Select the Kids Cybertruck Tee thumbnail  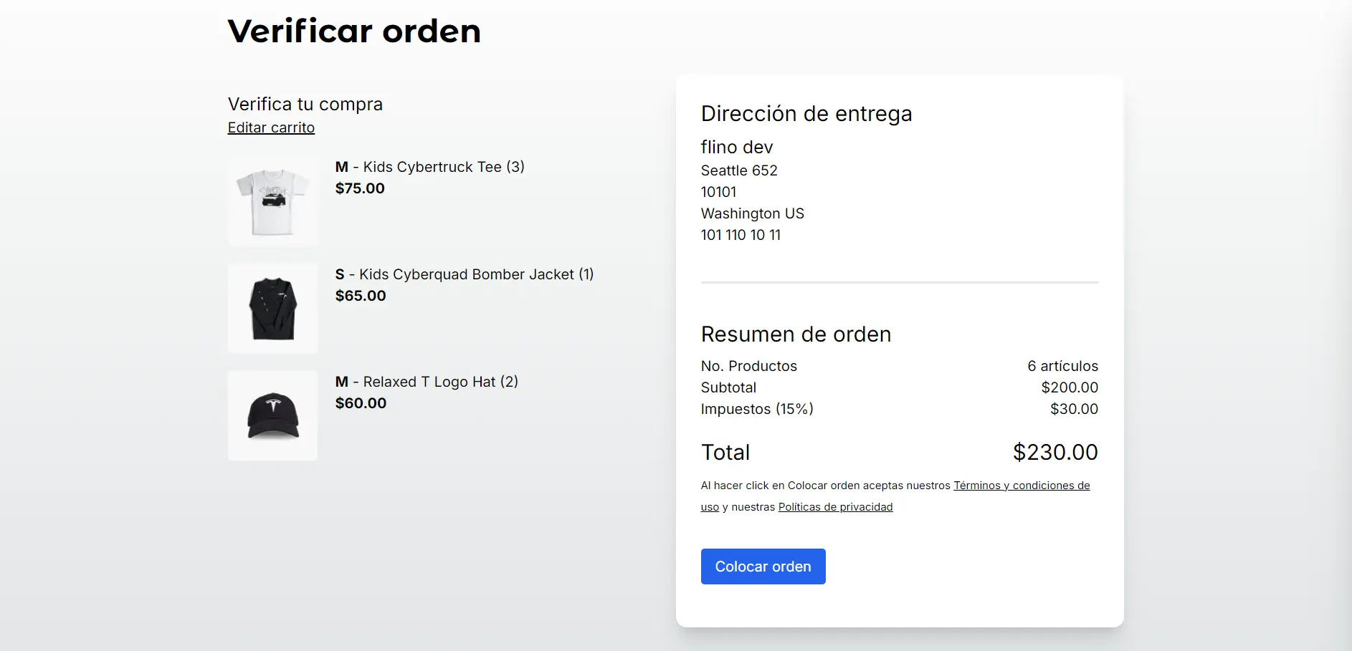(272, 201)
